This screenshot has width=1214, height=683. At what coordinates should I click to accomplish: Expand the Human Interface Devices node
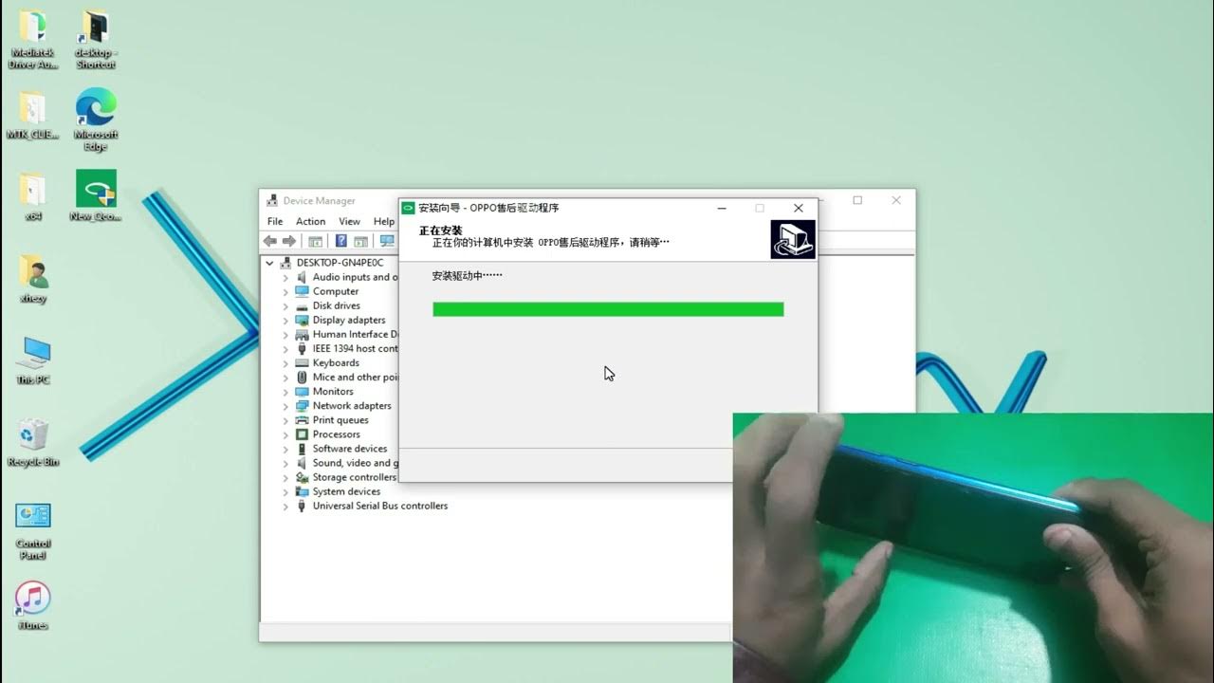tap(285, 334)
